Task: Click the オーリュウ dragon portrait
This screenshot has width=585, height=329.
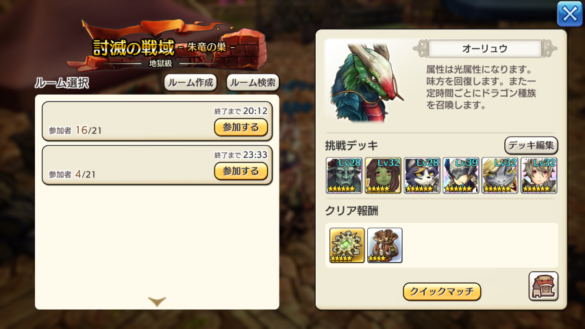Action: pyautogui.click(x=366, y=83)
